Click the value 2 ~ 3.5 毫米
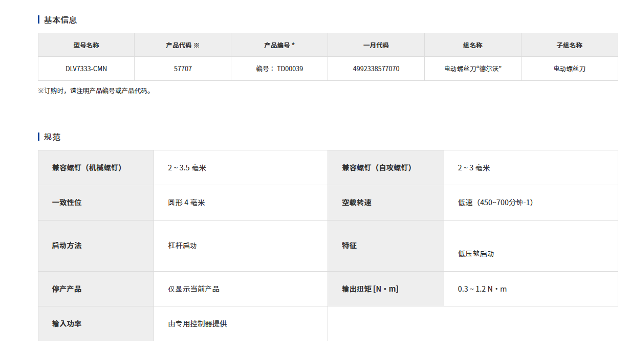Image resolution: width=630 pixels, height=352 pixels. tap(187, 168)
